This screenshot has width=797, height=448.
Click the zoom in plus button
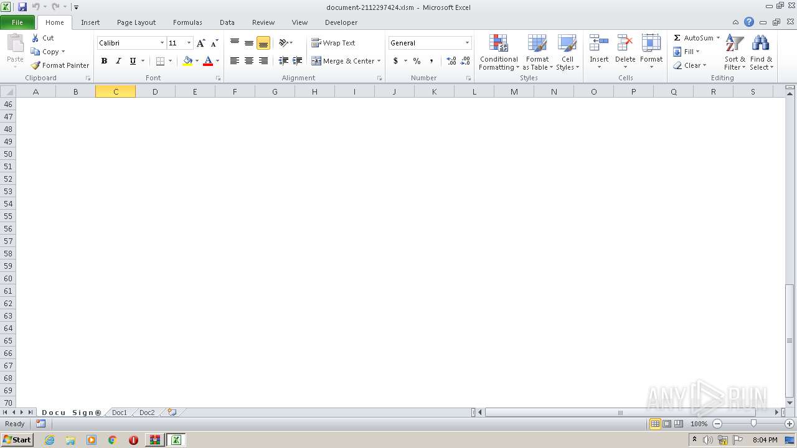[789, 424]
